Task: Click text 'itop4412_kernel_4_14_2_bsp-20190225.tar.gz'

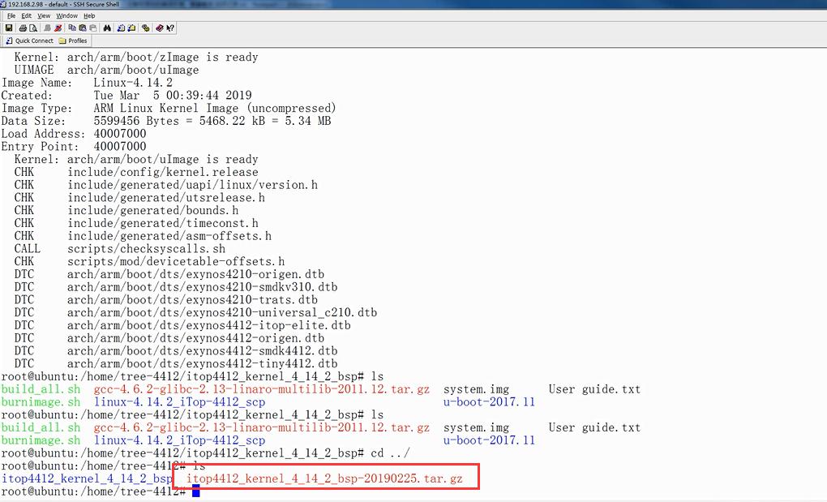Action: pos(324,478)
